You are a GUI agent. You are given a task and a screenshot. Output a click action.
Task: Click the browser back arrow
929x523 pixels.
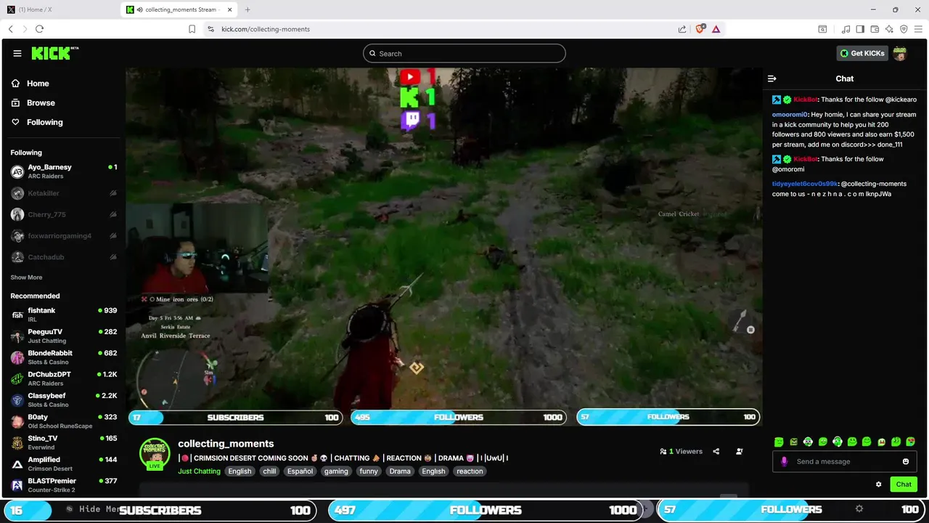pyautogui.click(x=11, y=29)
